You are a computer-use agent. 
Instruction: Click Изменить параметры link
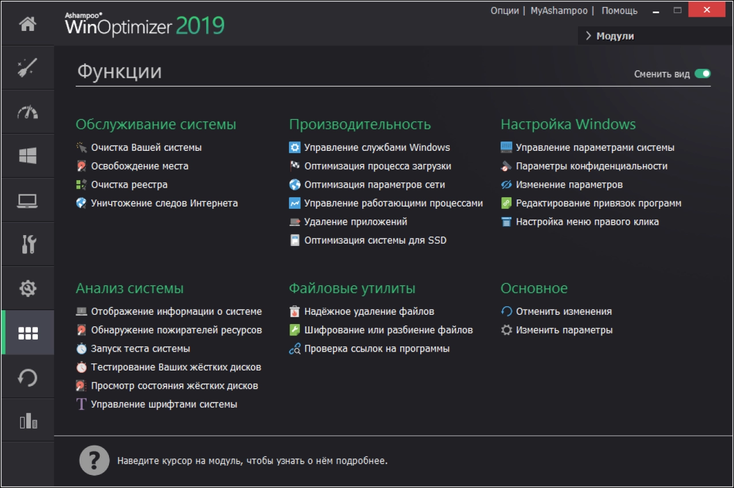coord(564,330)
